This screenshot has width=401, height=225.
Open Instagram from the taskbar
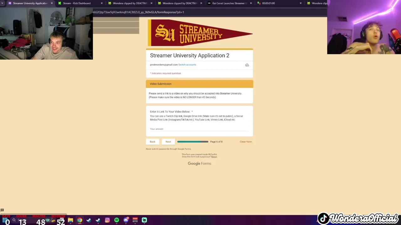pos(107,220)
